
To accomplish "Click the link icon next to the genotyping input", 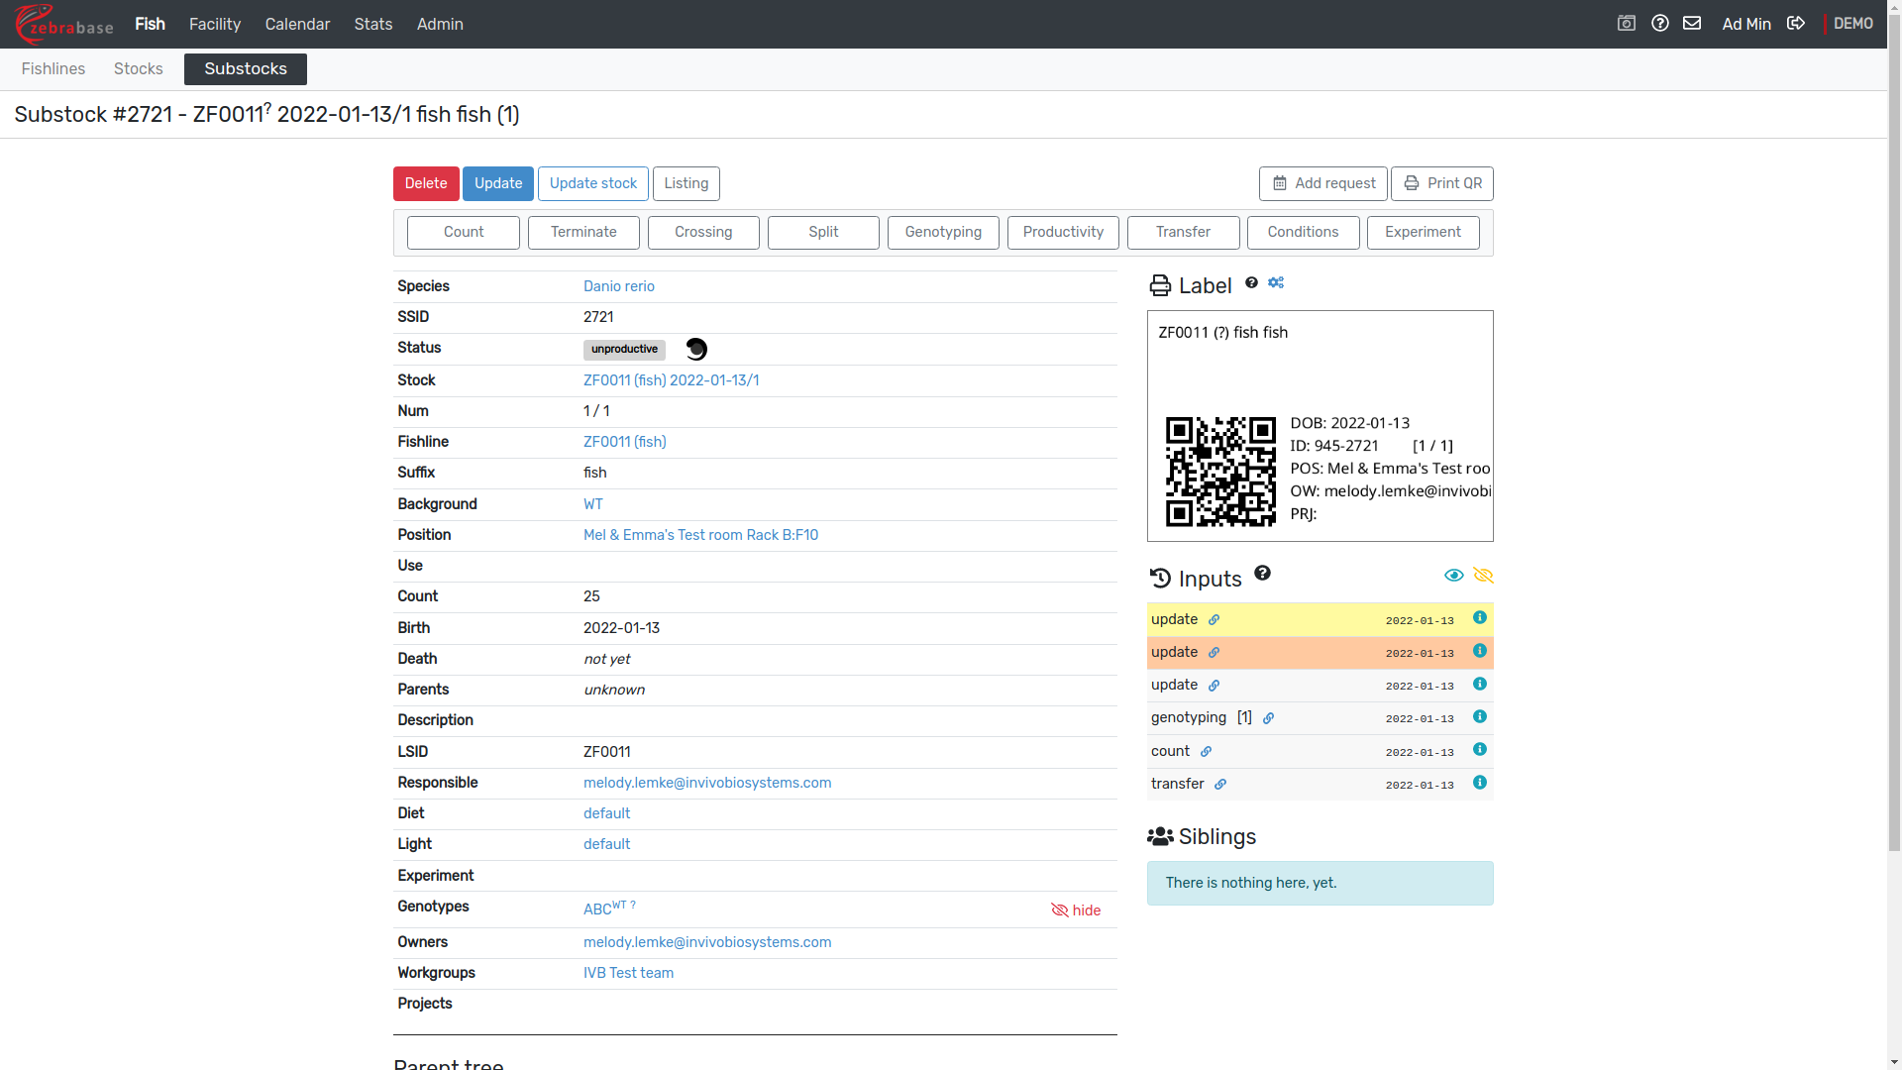I will [x=1268, y=719].
